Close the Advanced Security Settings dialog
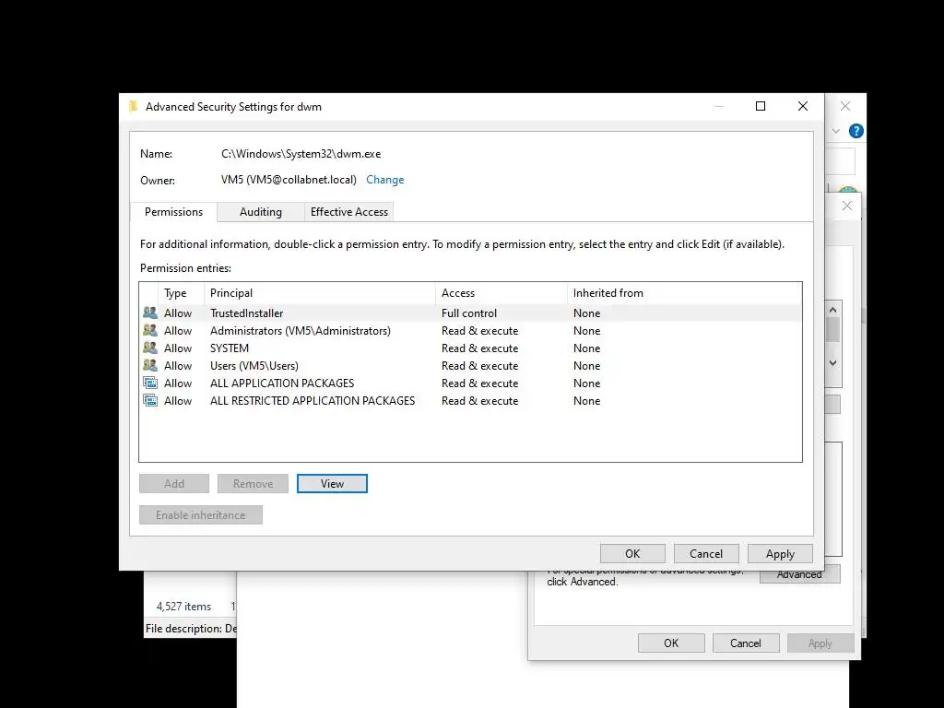Viewport: 944px width, 708px height. tap(803, 106)
